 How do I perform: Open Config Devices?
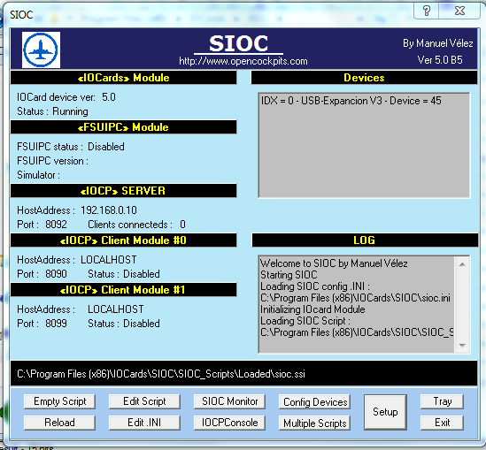[x=315, y=402]
